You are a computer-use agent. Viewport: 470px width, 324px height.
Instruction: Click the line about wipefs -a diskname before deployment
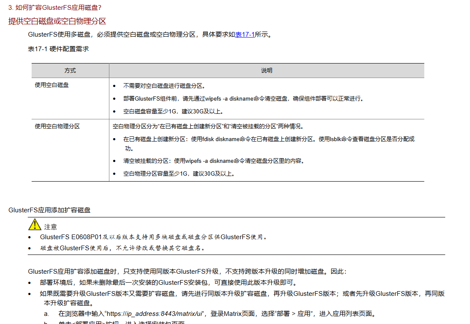[x=244, y=99]
